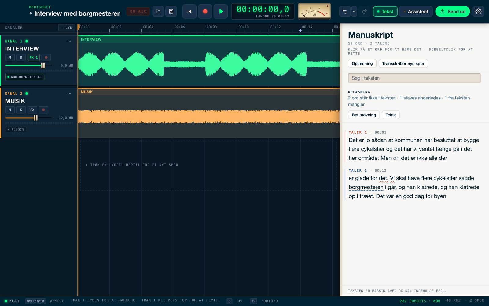Click the Ret stavning button
The width and height of the screenshot is (489, 306).
pyautogui.click(x=364, y=115)
